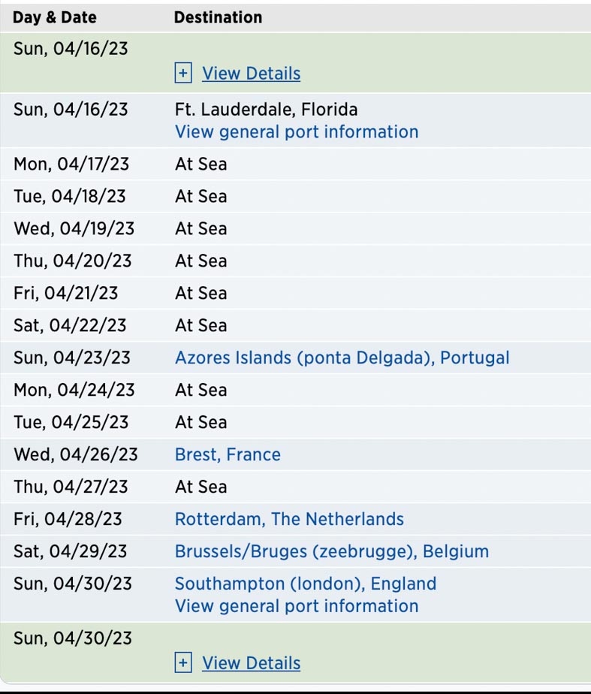Open Brest, France destination link

click(x=228, y=454)
